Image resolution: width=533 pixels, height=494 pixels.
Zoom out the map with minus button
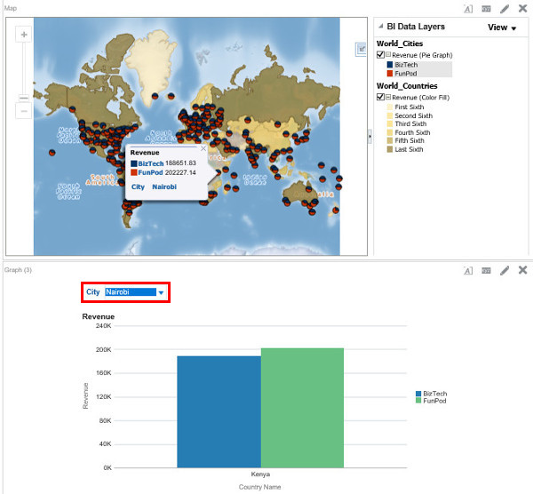pos(24,111)
